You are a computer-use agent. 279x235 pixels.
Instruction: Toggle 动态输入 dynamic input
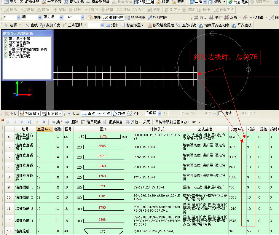[x=52, y=113]
